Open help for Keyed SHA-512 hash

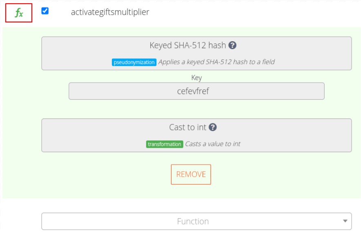pyautogui.click(x=232, y=45)
